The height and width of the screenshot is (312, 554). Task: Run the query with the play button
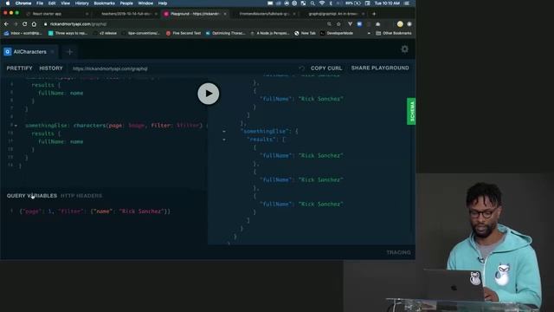(208, 94)
